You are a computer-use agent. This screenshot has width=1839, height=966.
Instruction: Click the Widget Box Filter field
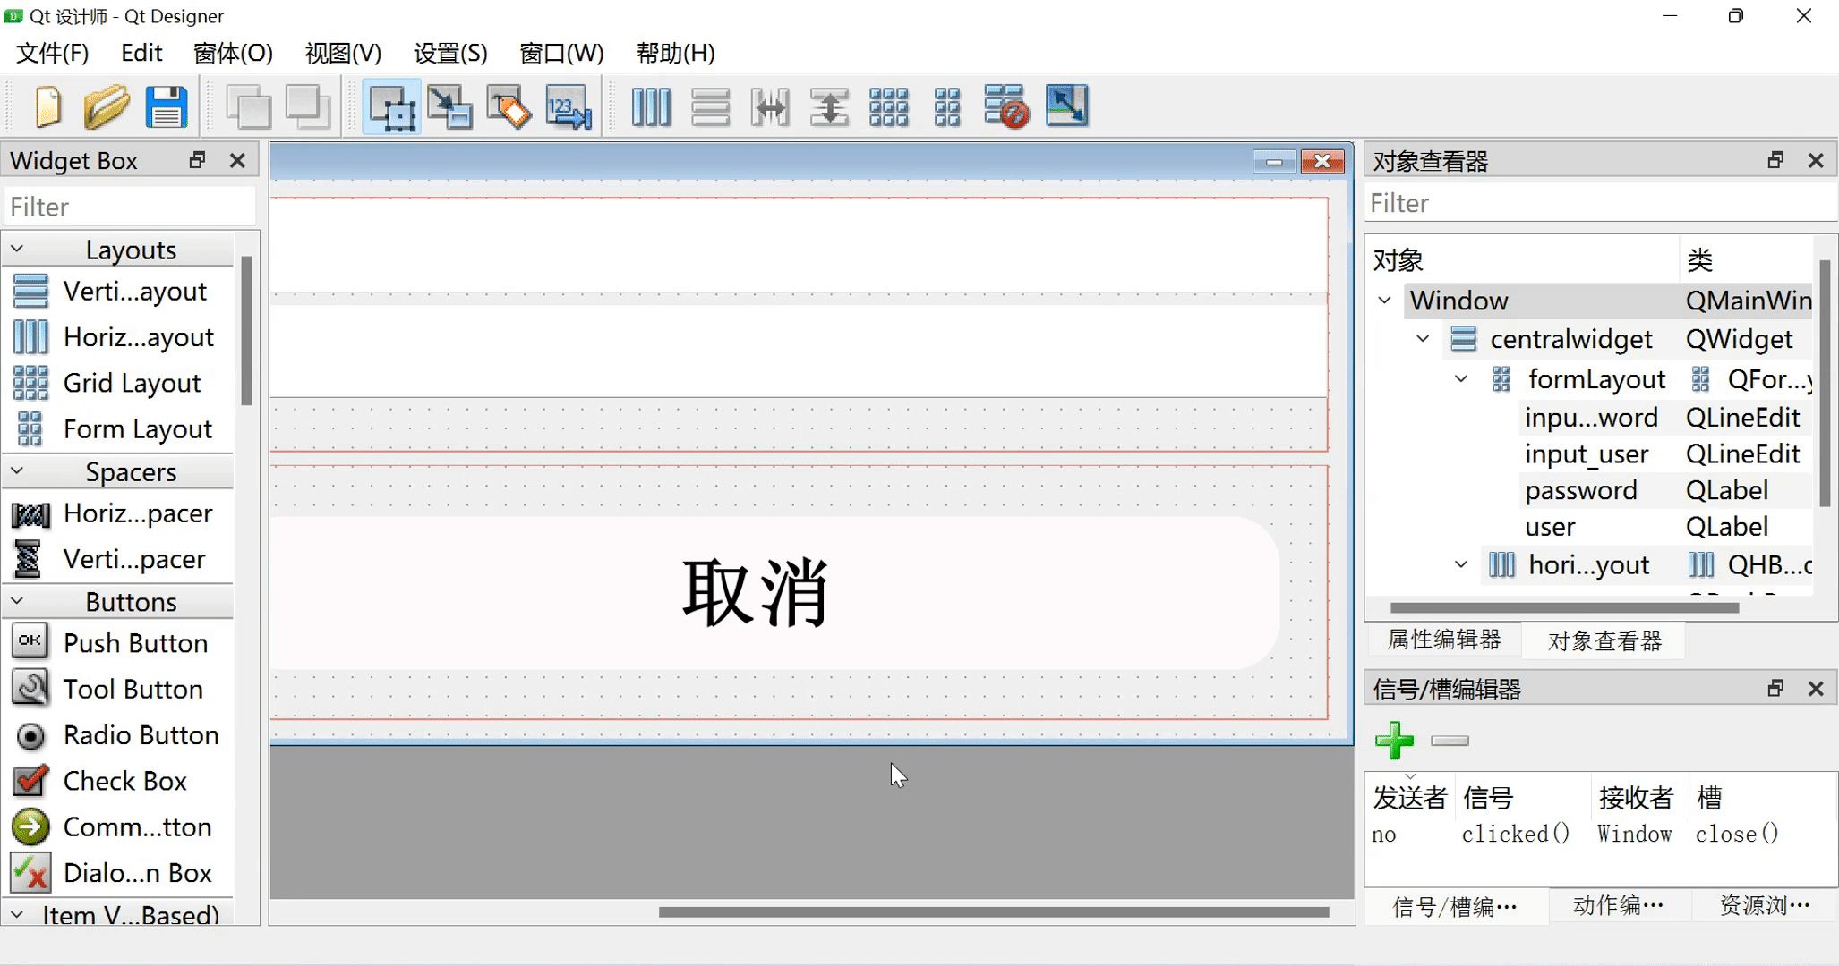click(130, 207)
